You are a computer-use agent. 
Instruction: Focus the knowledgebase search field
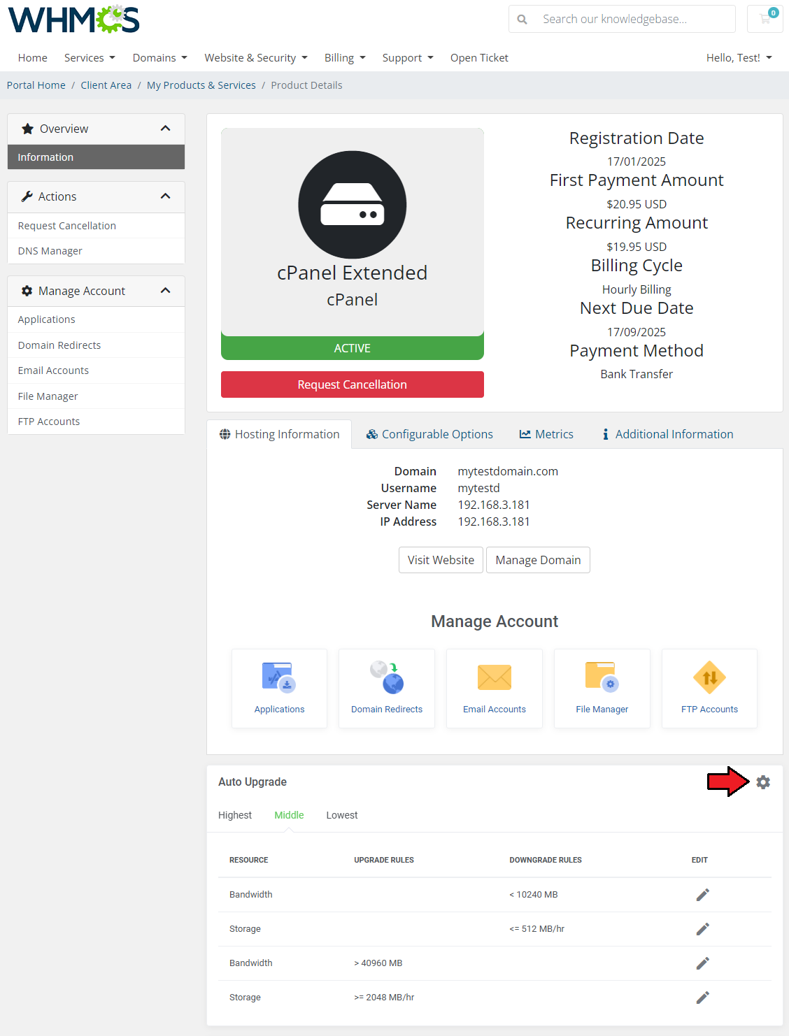[x=634, y=19]
